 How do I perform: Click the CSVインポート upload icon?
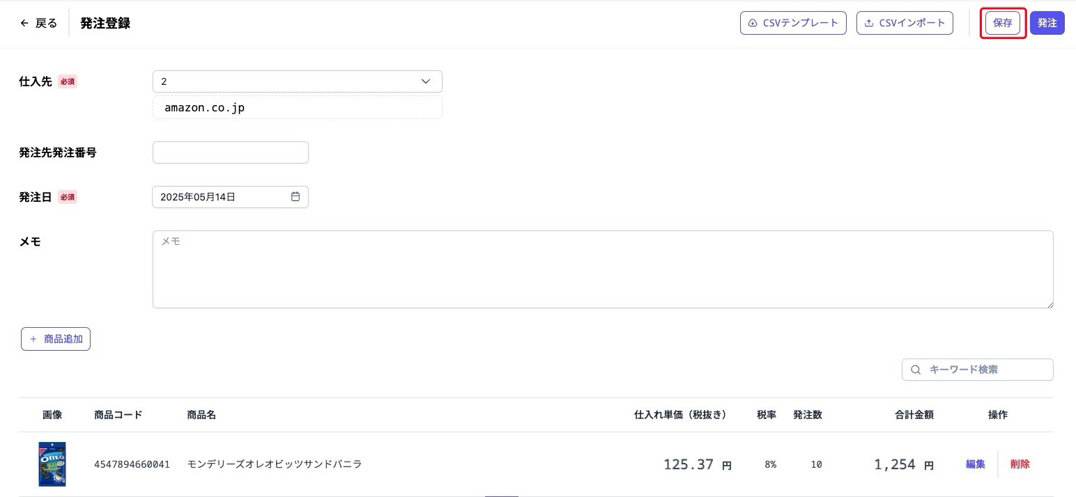(x=869, y=23)
